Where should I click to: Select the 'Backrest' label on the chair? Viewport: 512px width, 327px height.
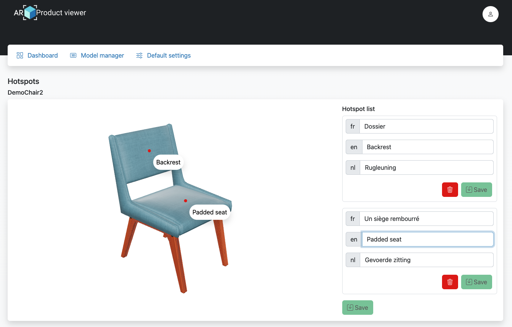pyautogui.click(x=168, y=162)
